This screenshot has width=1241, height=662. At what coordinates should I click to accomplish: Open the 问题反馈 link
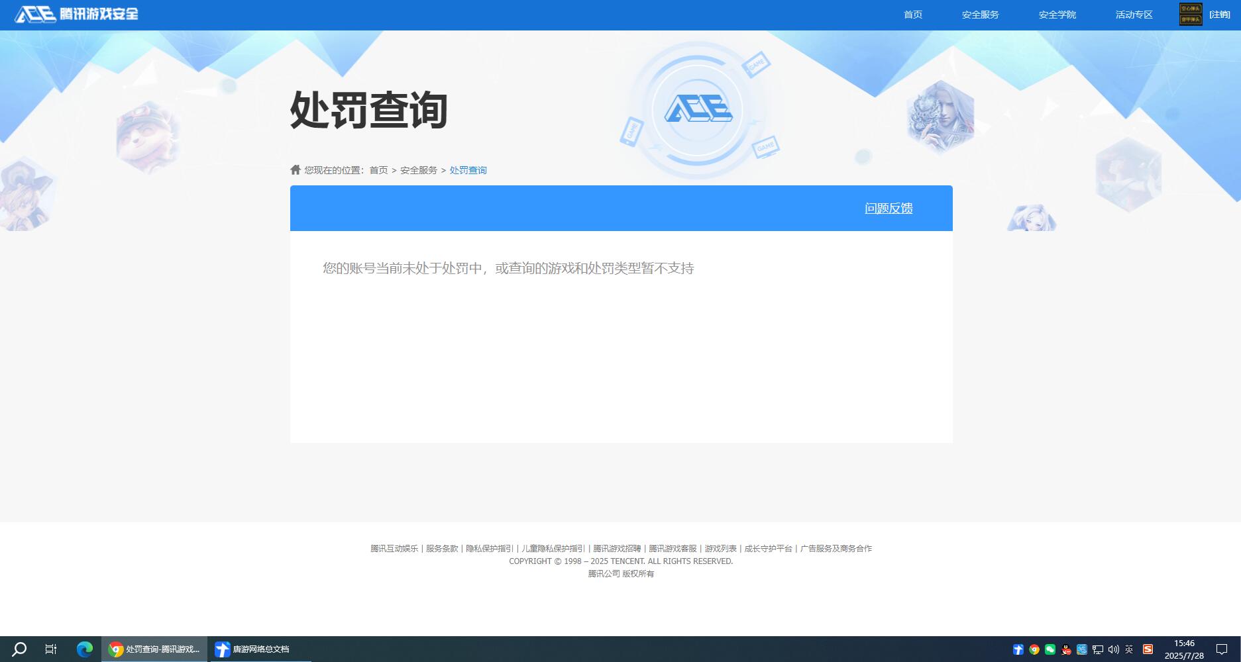coord(889,209)
